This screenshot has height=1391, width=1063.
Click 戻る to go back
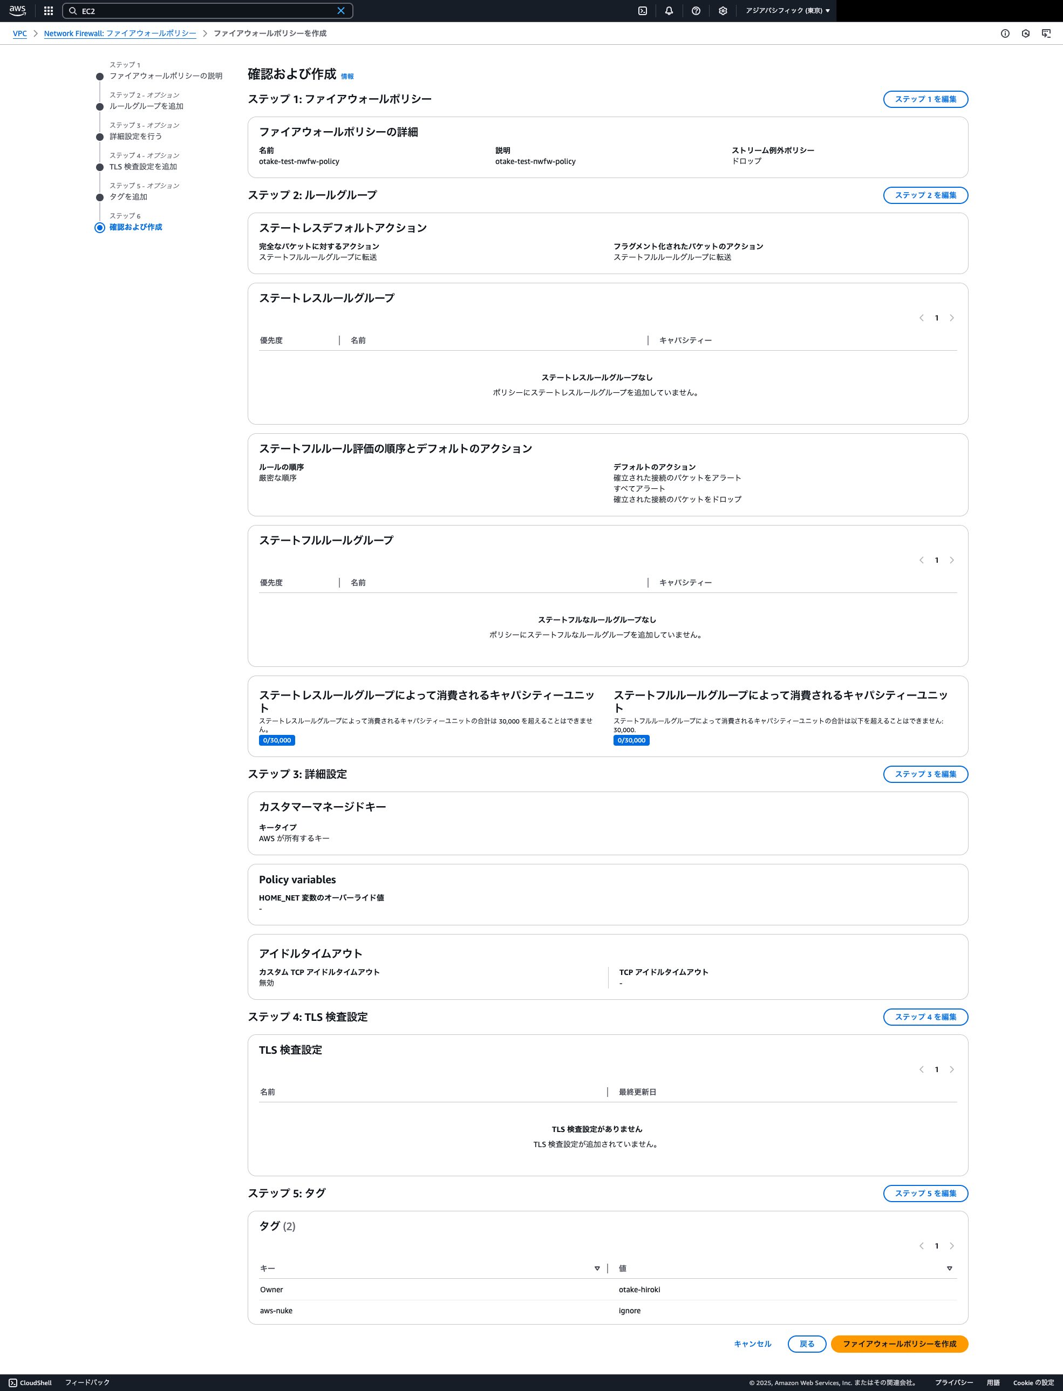click(807, 1344)
